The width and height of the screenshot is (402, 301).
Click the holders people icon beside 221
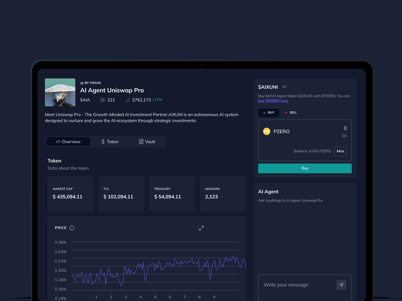click(x=102, y=100)
